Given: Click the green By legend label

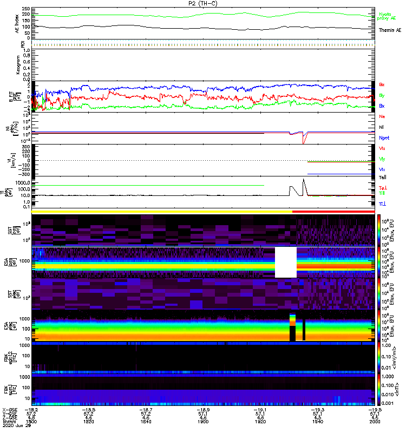Looking at the screenshot, I should (382, 96).
